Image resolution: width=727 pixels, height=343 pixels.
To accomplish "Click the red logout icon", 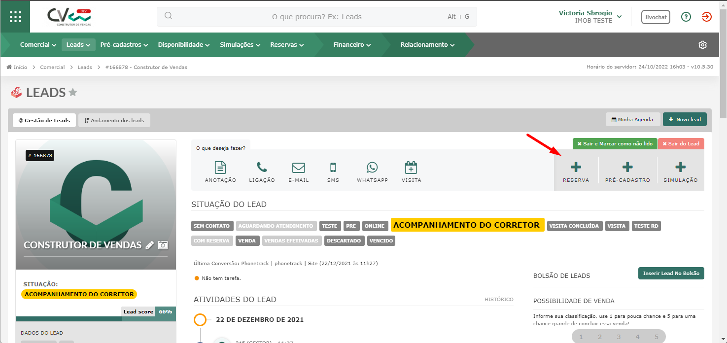I will pos(707,17).
